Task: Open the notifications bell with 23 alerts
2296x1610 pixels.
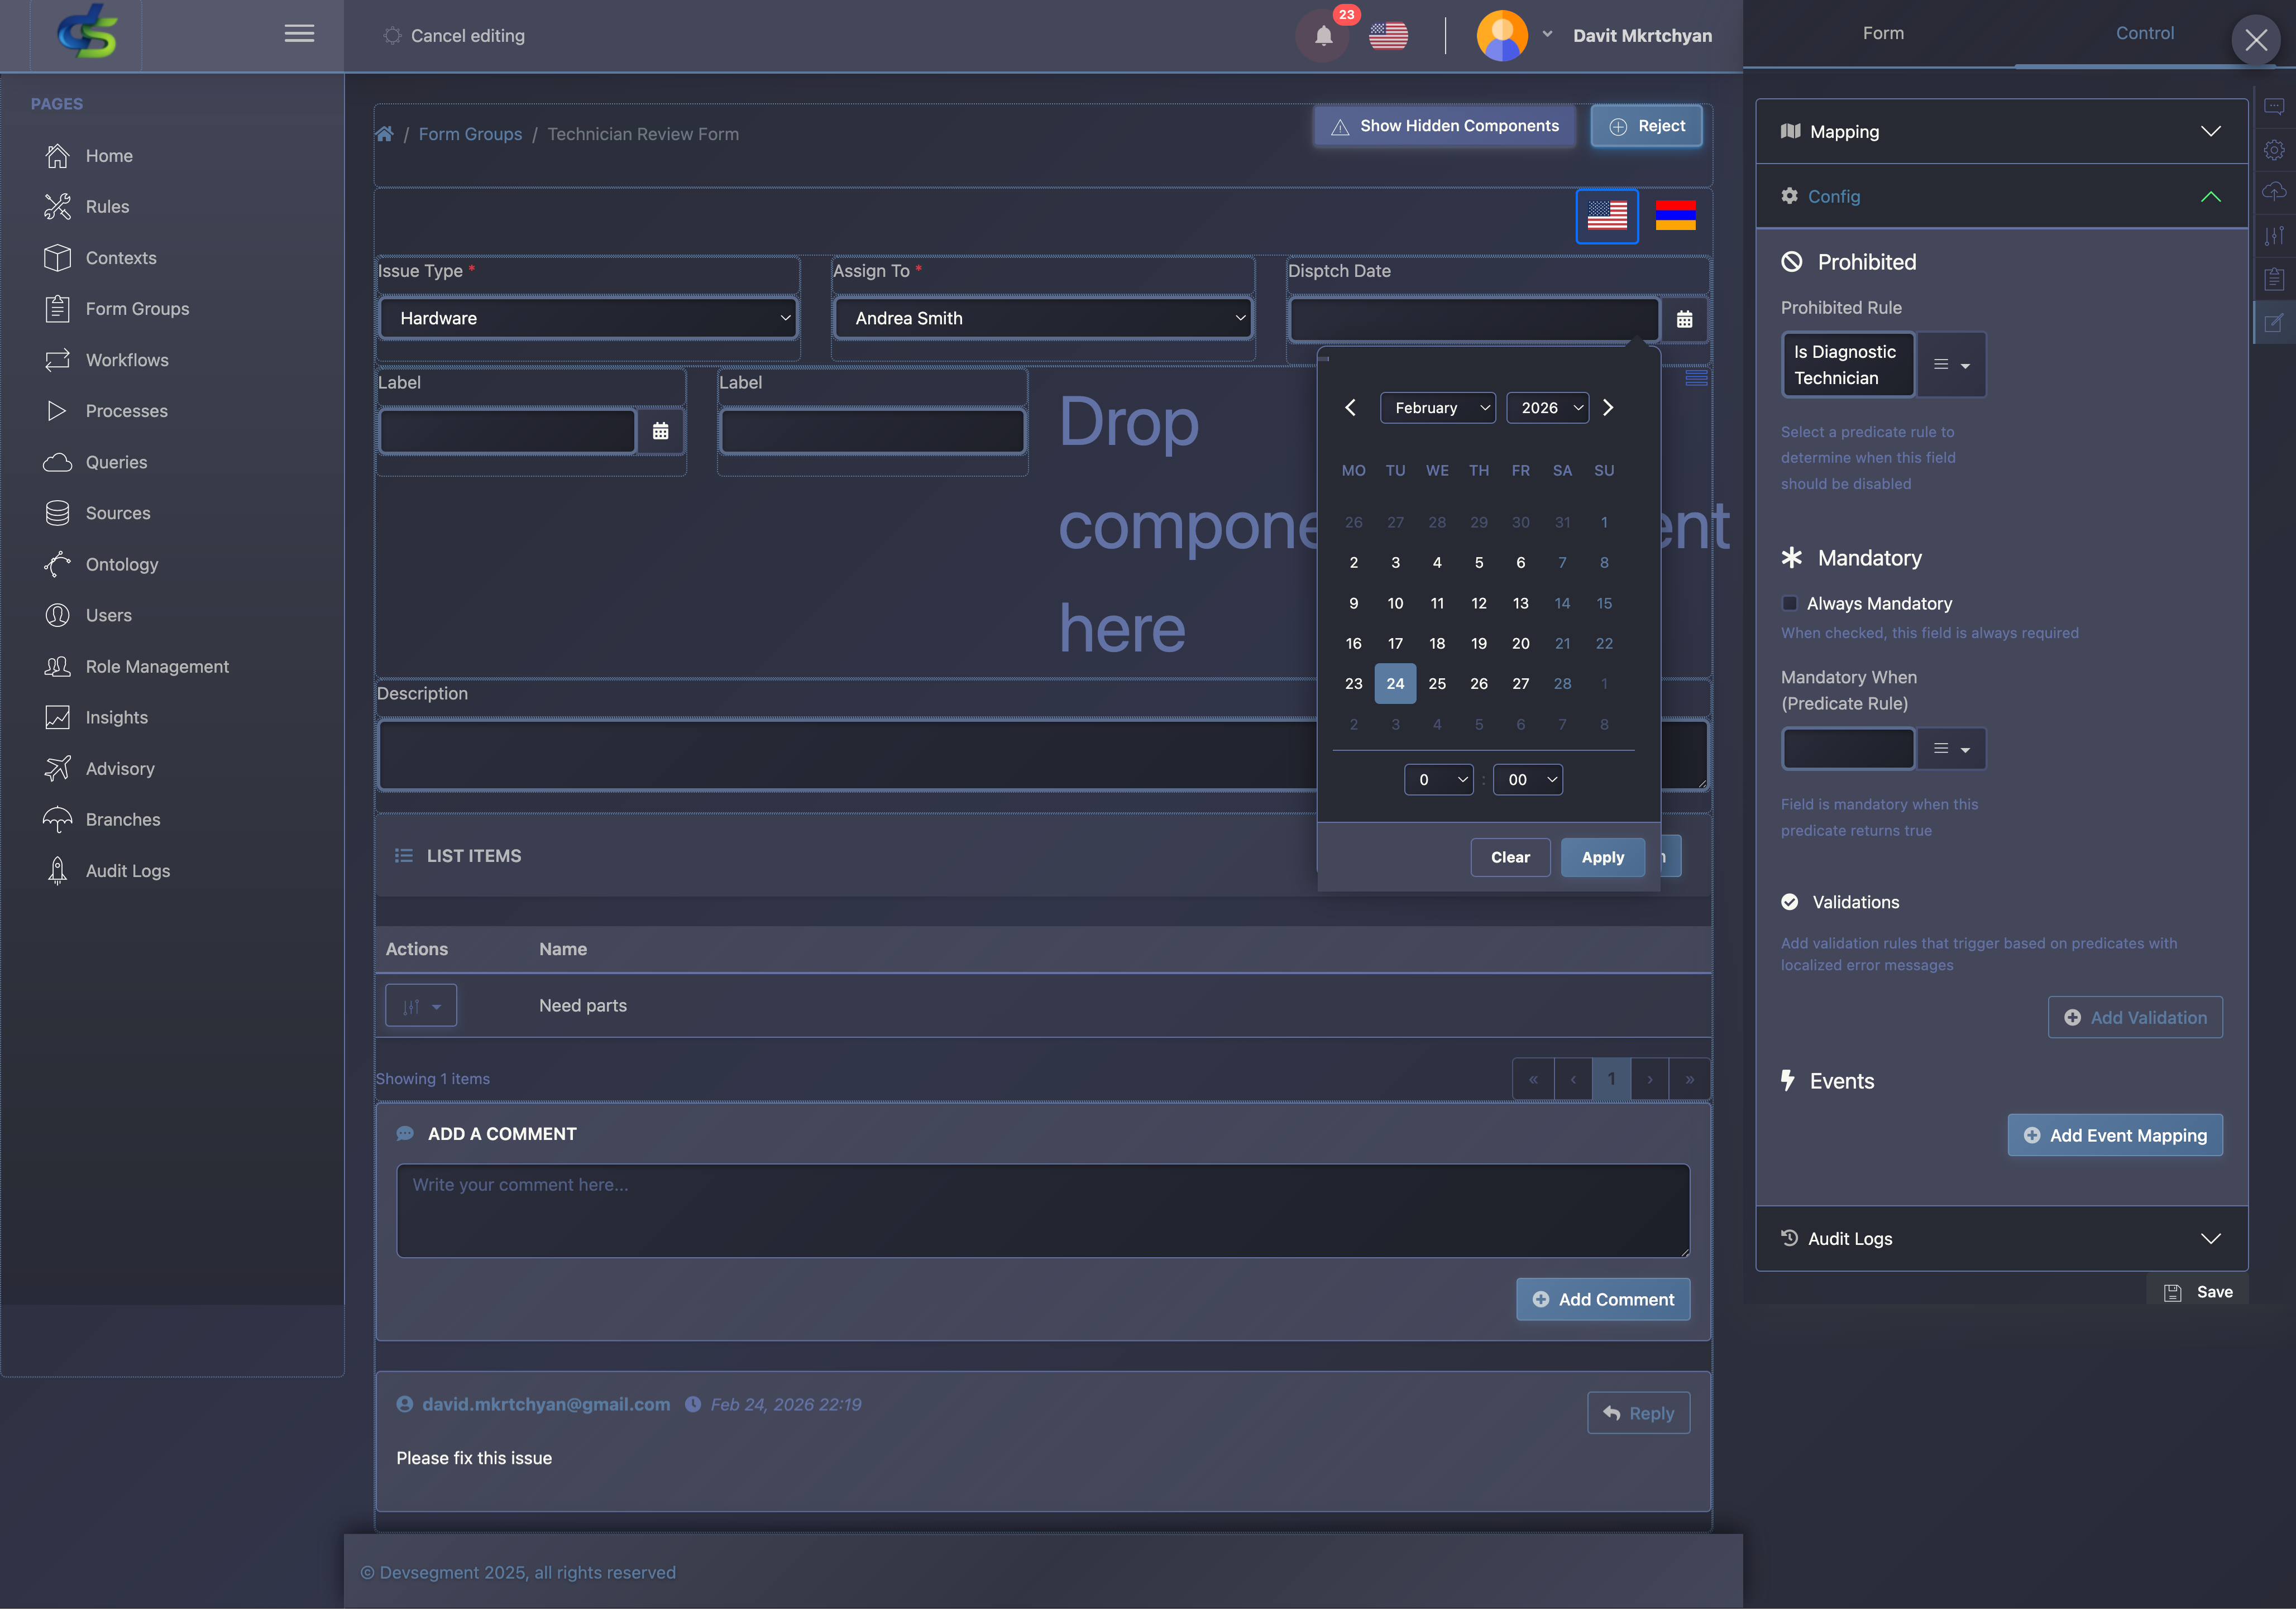Action: [1322, 35]
